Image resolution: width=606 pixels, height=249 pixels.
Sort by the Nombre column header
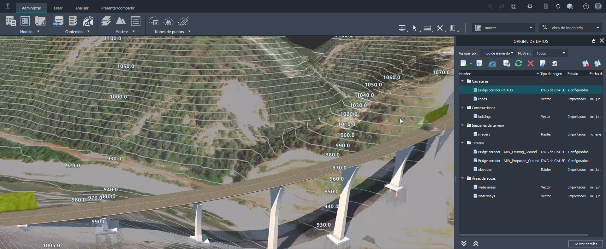click(x=499, y=74)
